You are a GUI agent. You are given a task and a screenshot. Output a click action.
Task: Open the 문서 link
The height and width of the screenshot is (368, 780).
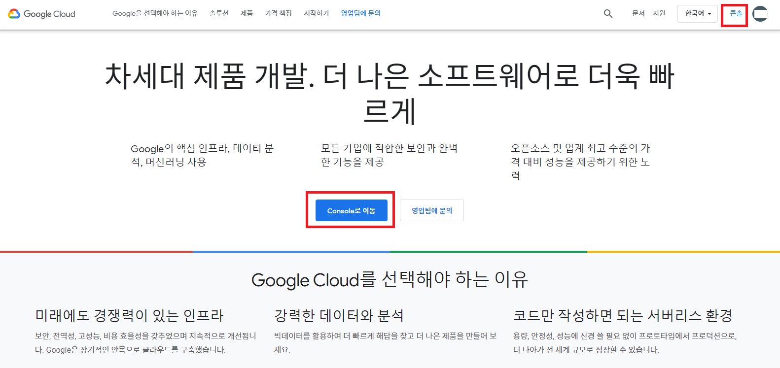click(638, 13)
